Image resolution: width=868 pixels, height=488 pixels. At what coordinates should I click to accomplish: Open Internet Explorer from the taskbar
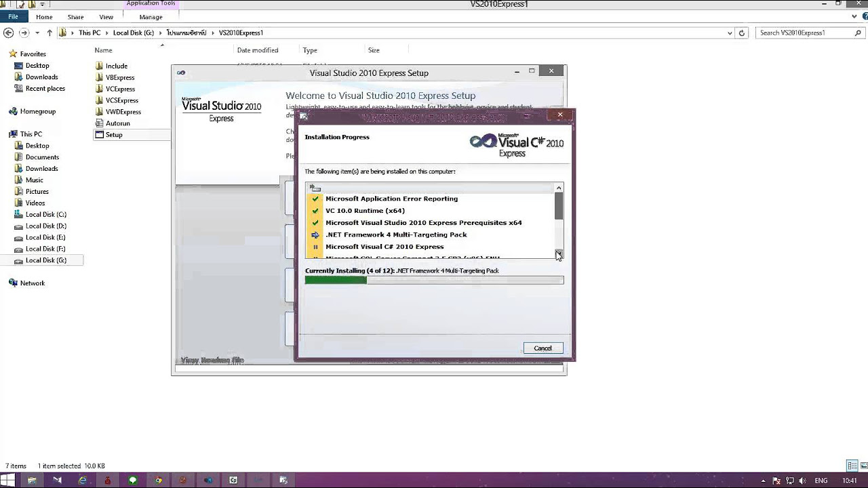(x=82, y=481)
